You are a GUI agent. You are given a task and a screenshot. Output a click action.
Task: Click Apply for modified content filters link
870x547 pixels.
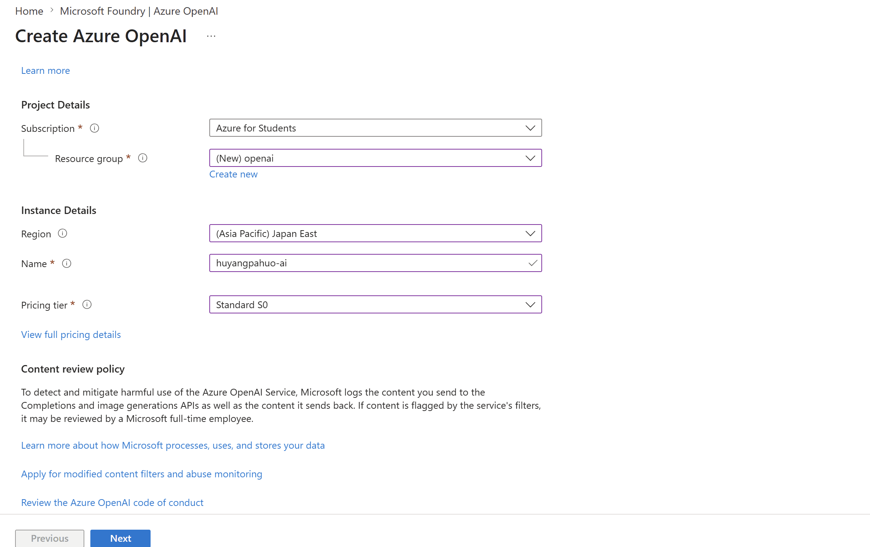coord(142,474)
